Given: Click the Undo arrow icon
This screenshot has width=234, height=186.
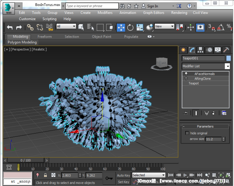Looking at the screenshot, I should (x=10, y=27).
